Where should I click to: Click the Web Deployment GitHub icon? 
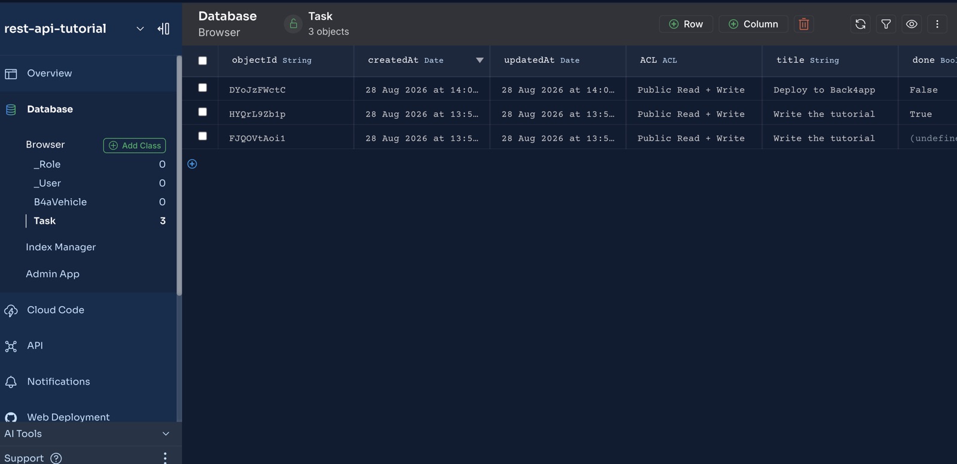[11, 417]
